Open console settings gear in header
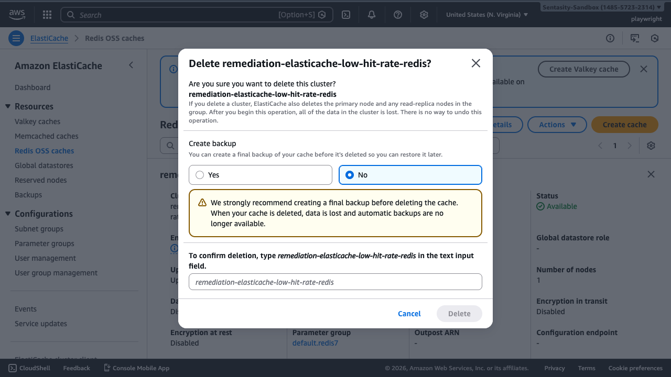671x377 pixels. (424, 15)
